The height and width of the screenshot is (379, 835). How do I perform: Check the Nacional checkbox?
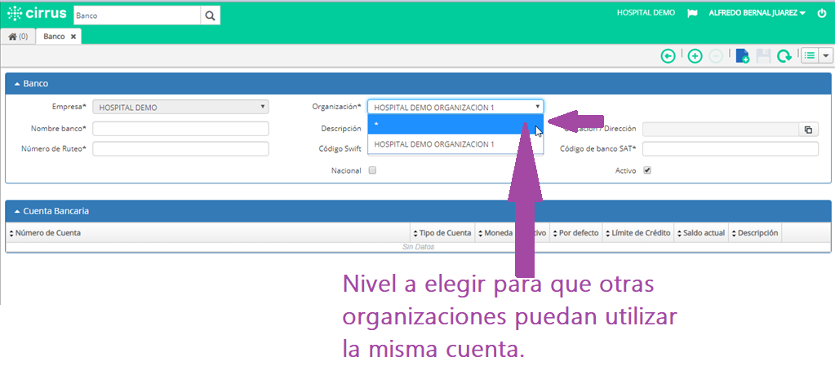tap(373, 170)
